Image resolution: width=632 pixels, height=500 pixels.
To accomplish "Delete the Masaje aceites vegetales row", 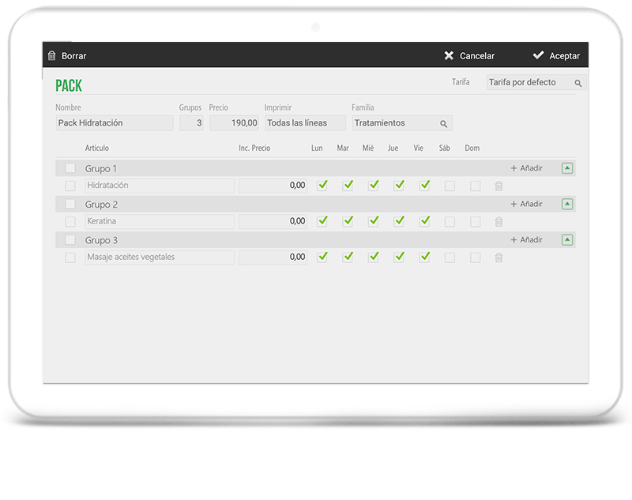I will point(498,258).
